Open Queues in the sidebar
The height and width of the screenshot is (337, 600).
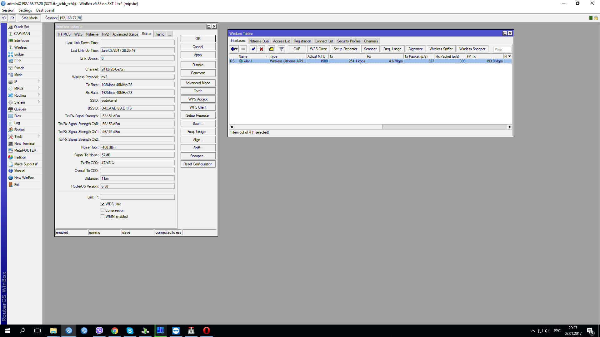click(20, 109)
